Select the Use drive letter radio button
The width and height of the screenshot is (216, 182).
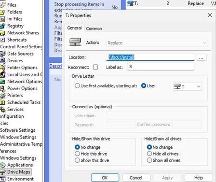[x=144, y=86]
